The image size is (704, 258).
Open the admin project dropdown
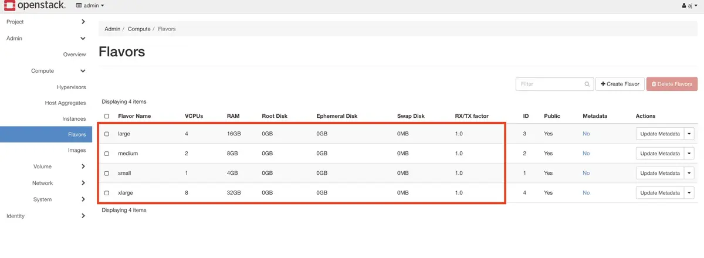[90, 5]
